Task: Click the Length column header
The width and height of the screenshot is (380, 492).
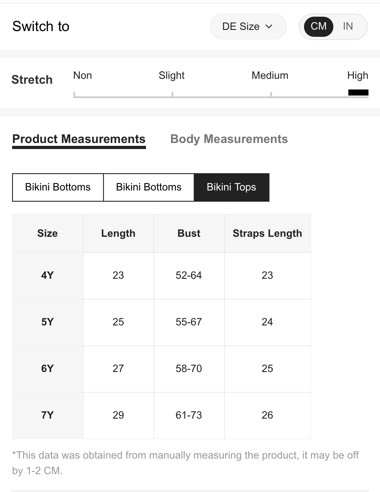Action: point(118,233)
